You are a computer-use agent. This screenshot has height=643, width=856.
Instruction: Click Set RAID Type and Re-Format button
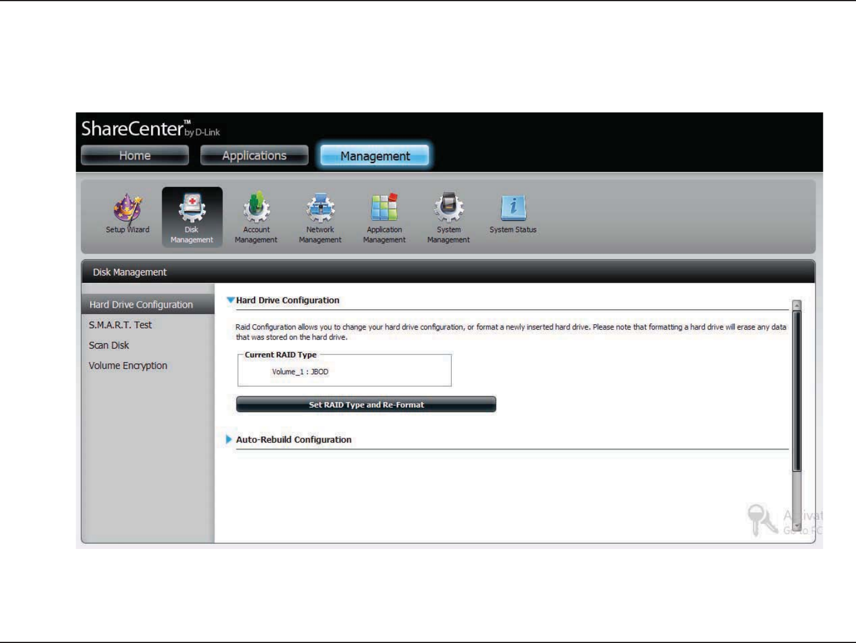tap(366, 404)
